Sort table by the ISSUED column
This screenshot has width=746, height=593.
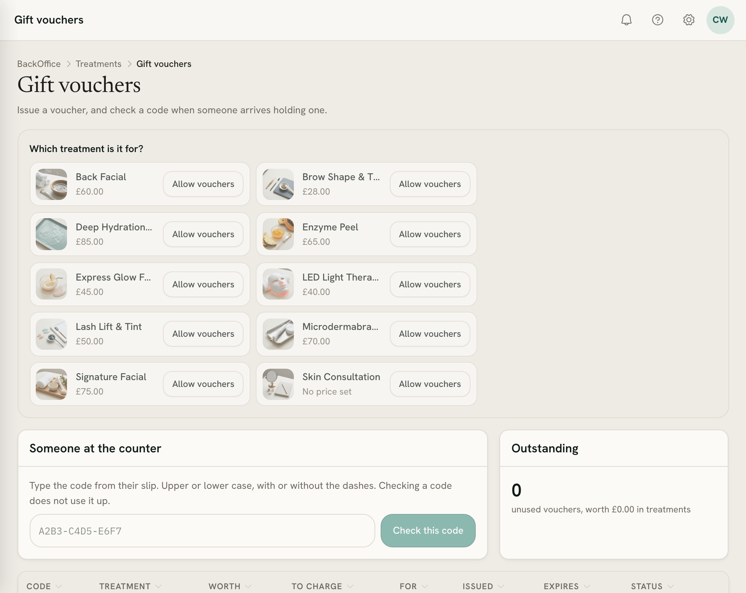(483, 586)
